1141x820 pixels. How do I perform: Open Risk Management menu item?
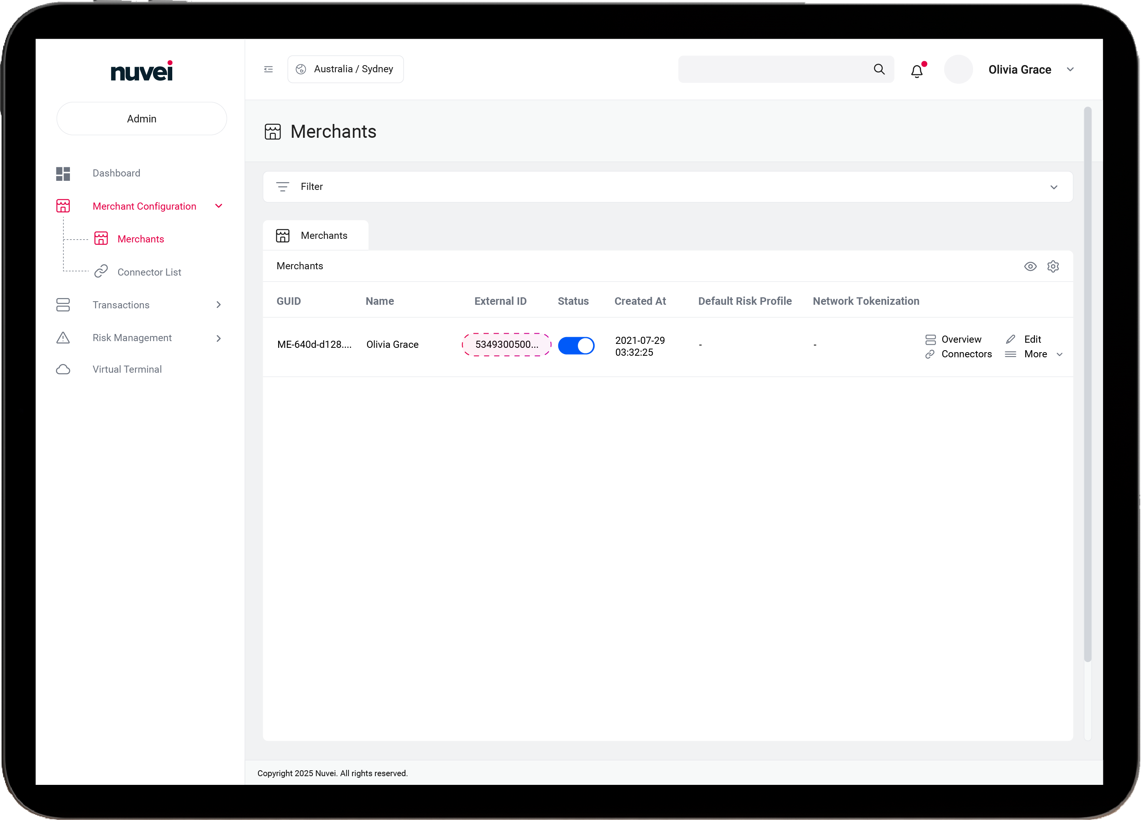[132, 338]
